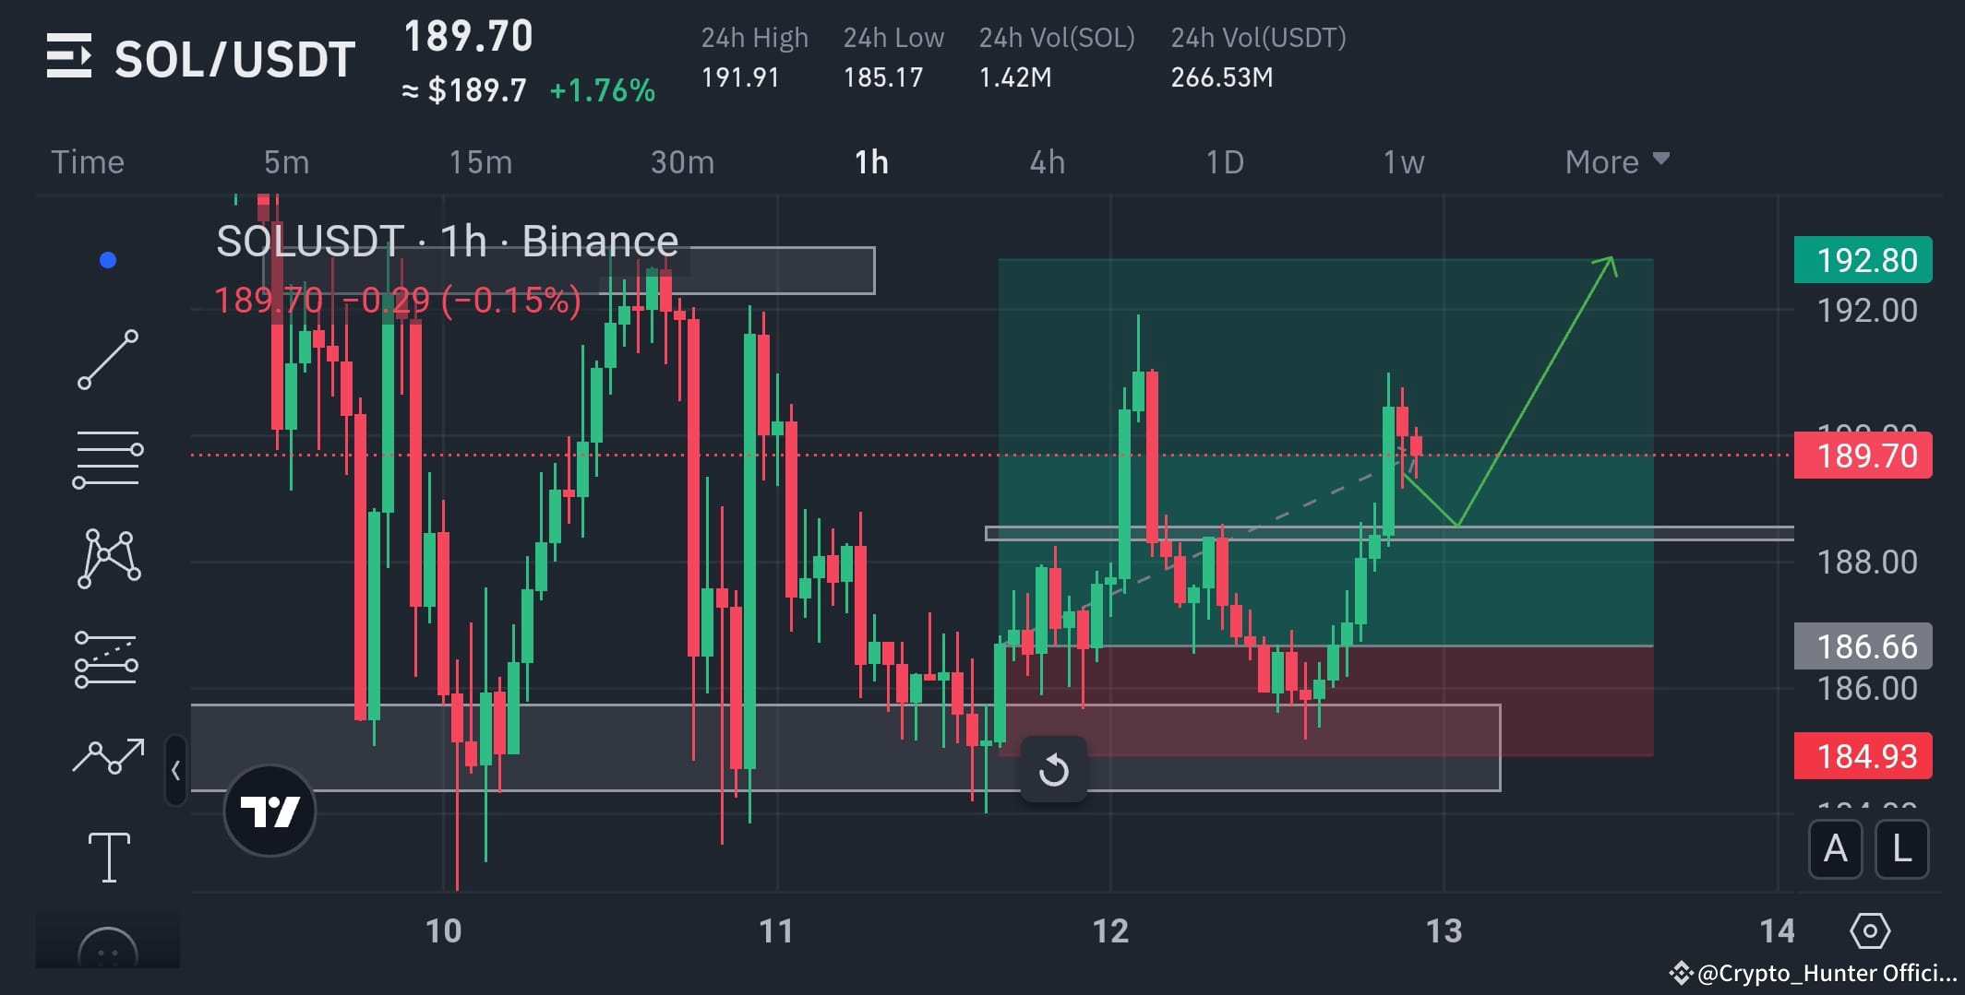The image size is (1965, 995).
Task: Switch to the 4h timeframe tab
Action: point(1048,161)
